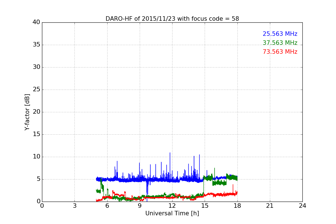Click x-axis tick value 3

[x=74, y=206]
